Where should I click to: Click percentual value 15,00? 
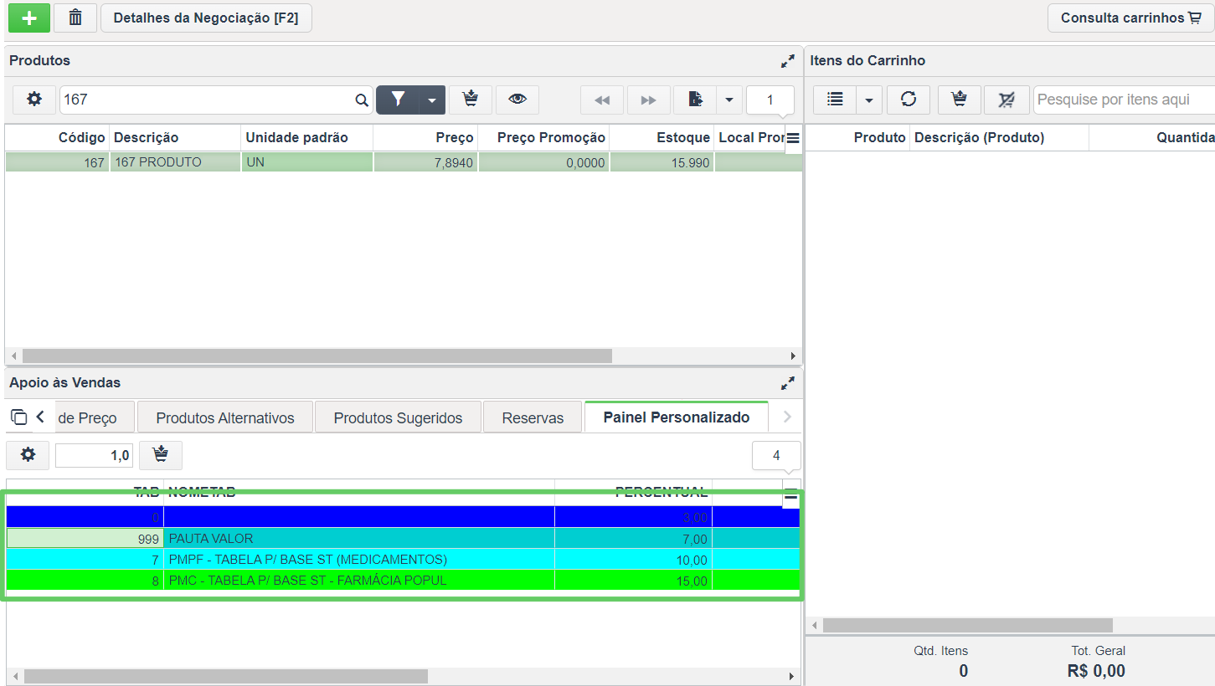click(x=692, y=581)
